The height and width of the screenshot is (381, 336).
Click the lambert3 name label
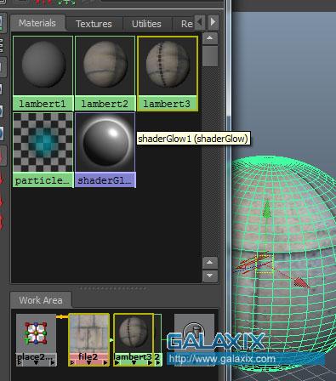pyautogui.click(x=167, y=104)
